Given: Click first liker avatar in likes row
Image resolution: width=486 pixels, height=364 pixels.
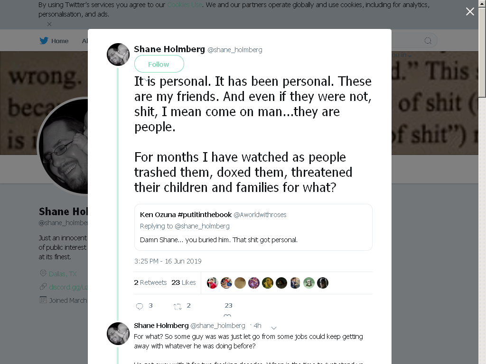Looking at the screenshot, I should [212, 283].
